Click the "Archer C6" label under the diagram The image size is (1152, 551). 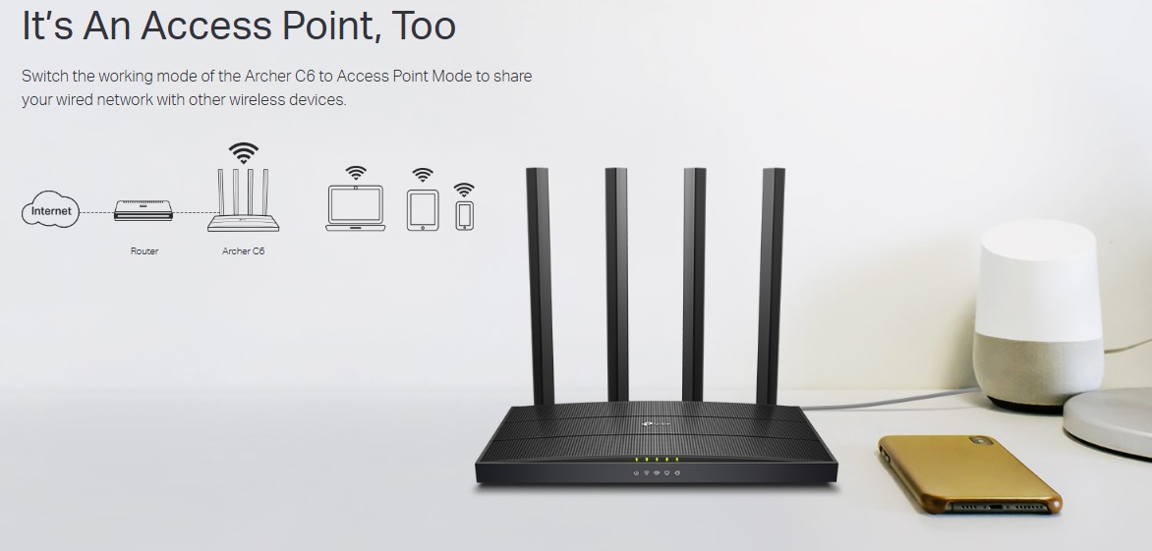243,250
